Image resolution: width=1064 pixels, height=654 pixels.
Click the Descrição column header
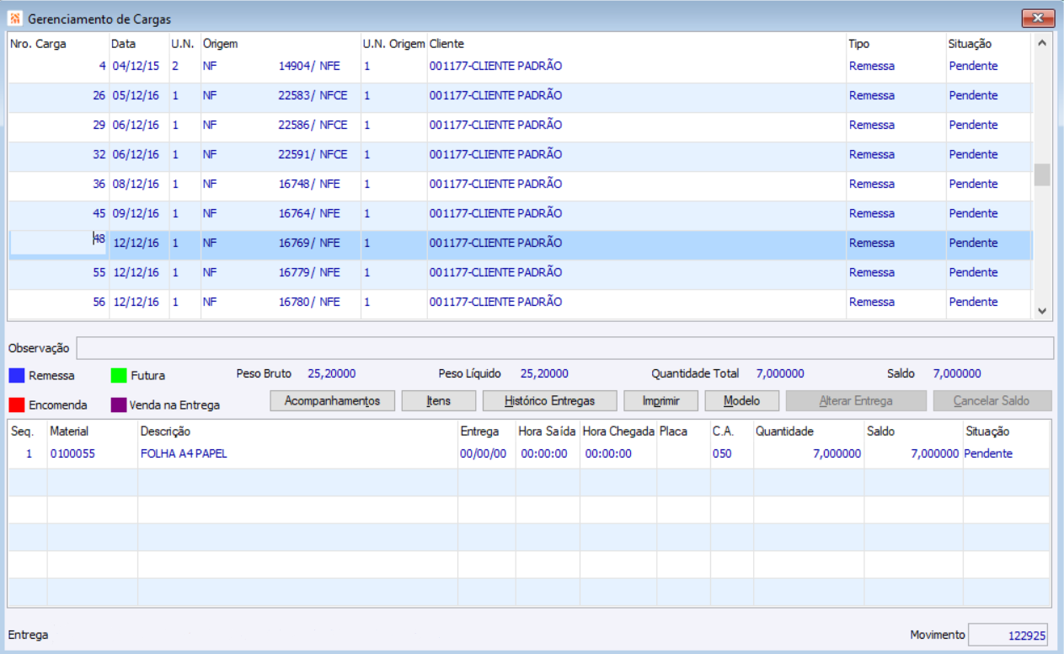click(x=165, y=431)
